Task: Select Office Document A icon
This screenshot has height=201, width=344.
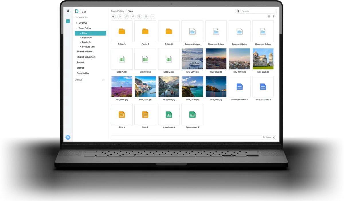Action: pos(239,87)
